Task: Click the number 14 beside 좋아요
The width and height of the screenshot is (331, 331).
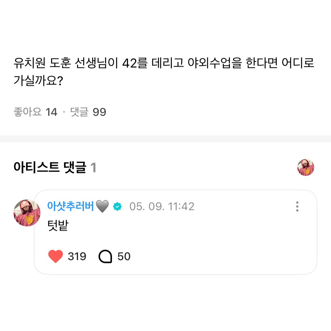Action: coord(51,112)
